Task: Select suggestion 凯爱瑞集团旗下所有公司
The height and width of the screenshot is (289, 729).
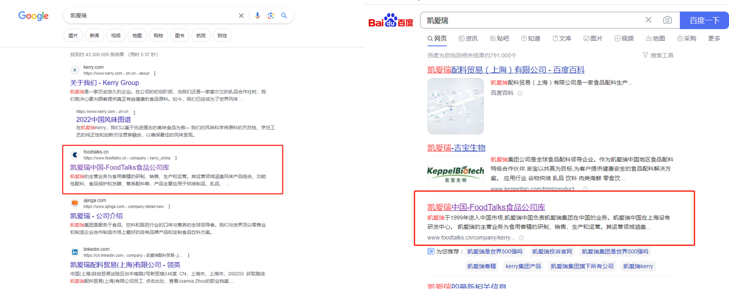Action: click(x=582, y=266)
